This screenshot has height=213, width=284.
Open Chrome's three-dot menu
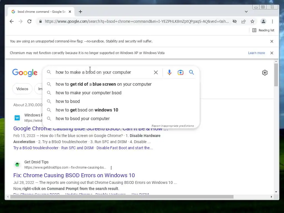coord(272,21)
